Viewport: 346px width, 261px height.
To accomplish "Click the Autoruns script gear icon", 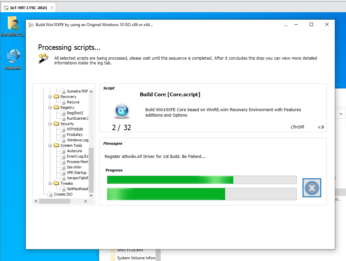I will [x=63, y=151].
